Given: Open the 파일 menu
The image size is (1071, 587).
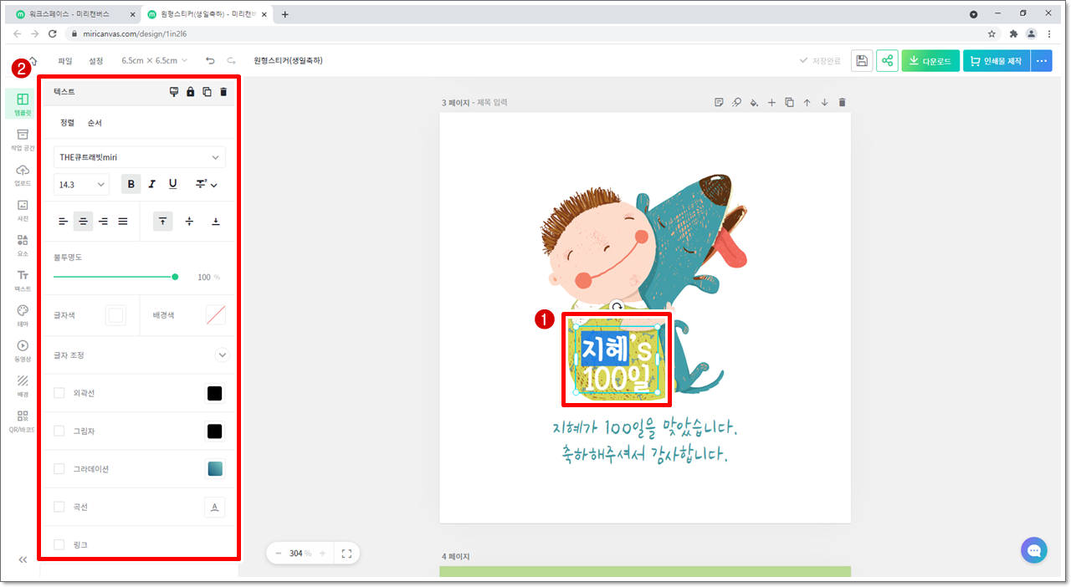Looking at the screenshot, I should (x=65, y=60).
